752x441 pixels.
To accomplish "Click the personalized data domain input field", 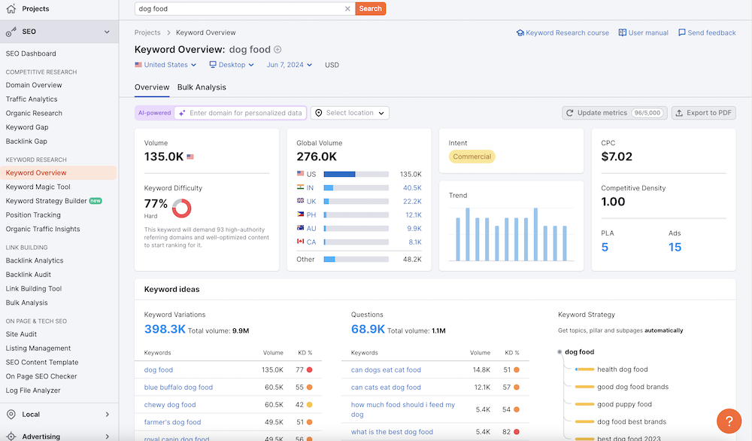I will pos(245,113).
